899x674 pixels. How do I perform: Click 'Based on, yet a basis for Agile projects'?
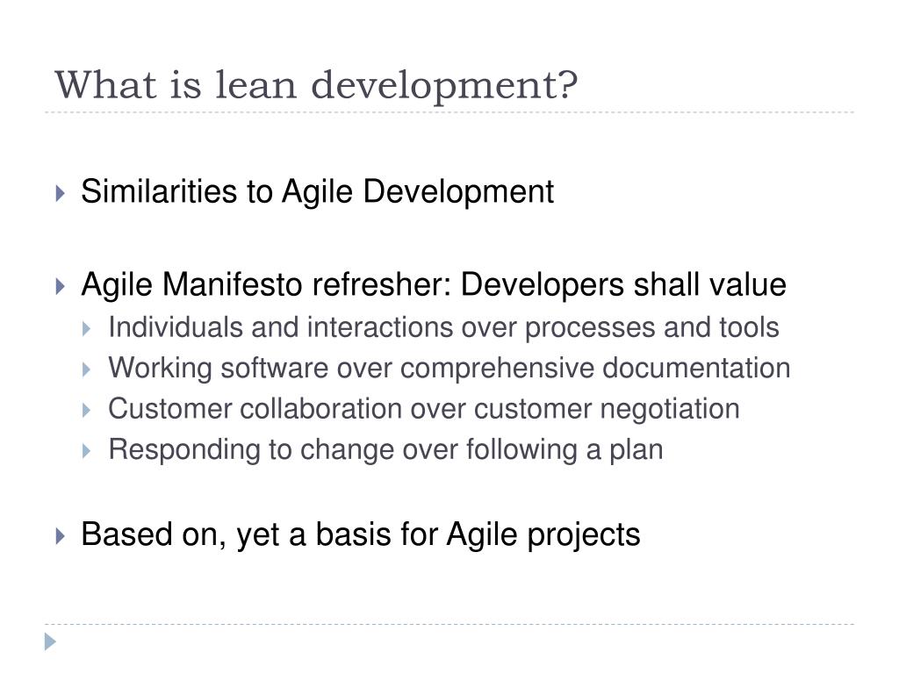point(361,534)
